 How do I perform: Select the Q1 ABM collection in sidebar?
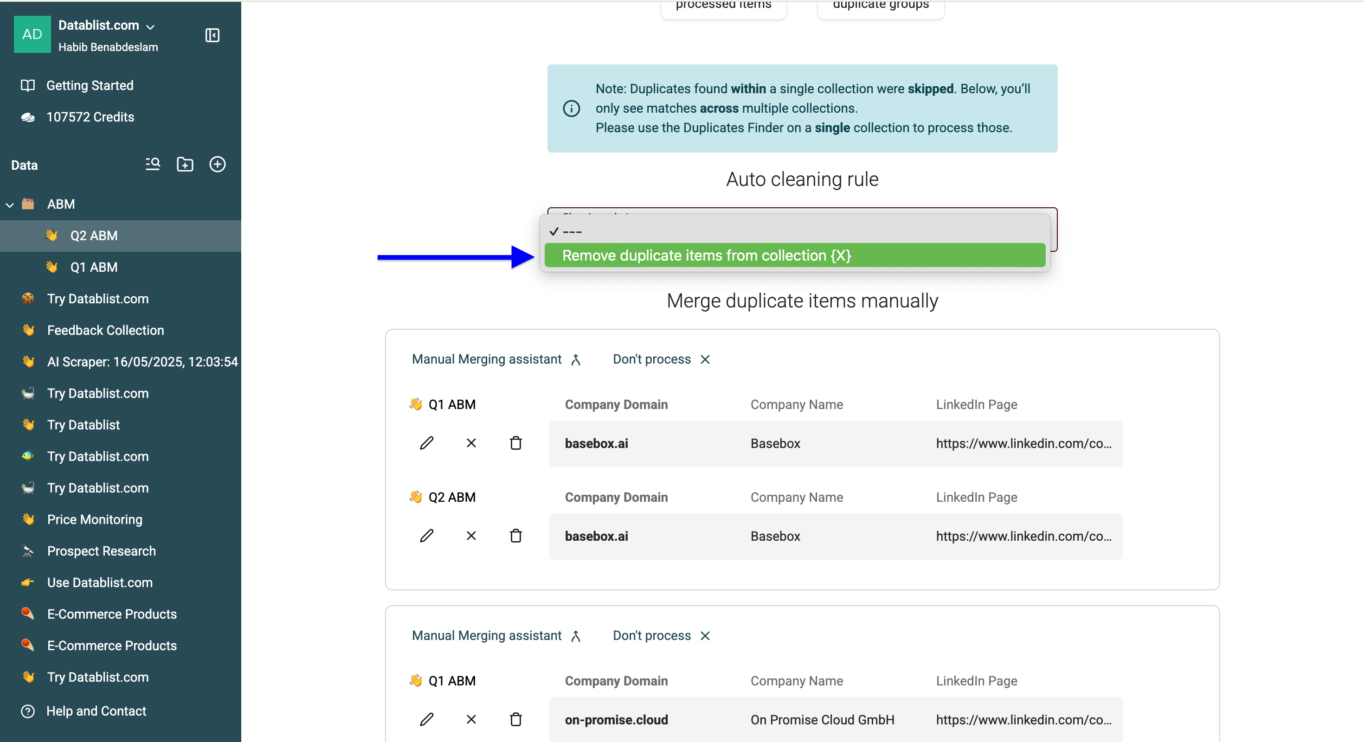(94, 267)
